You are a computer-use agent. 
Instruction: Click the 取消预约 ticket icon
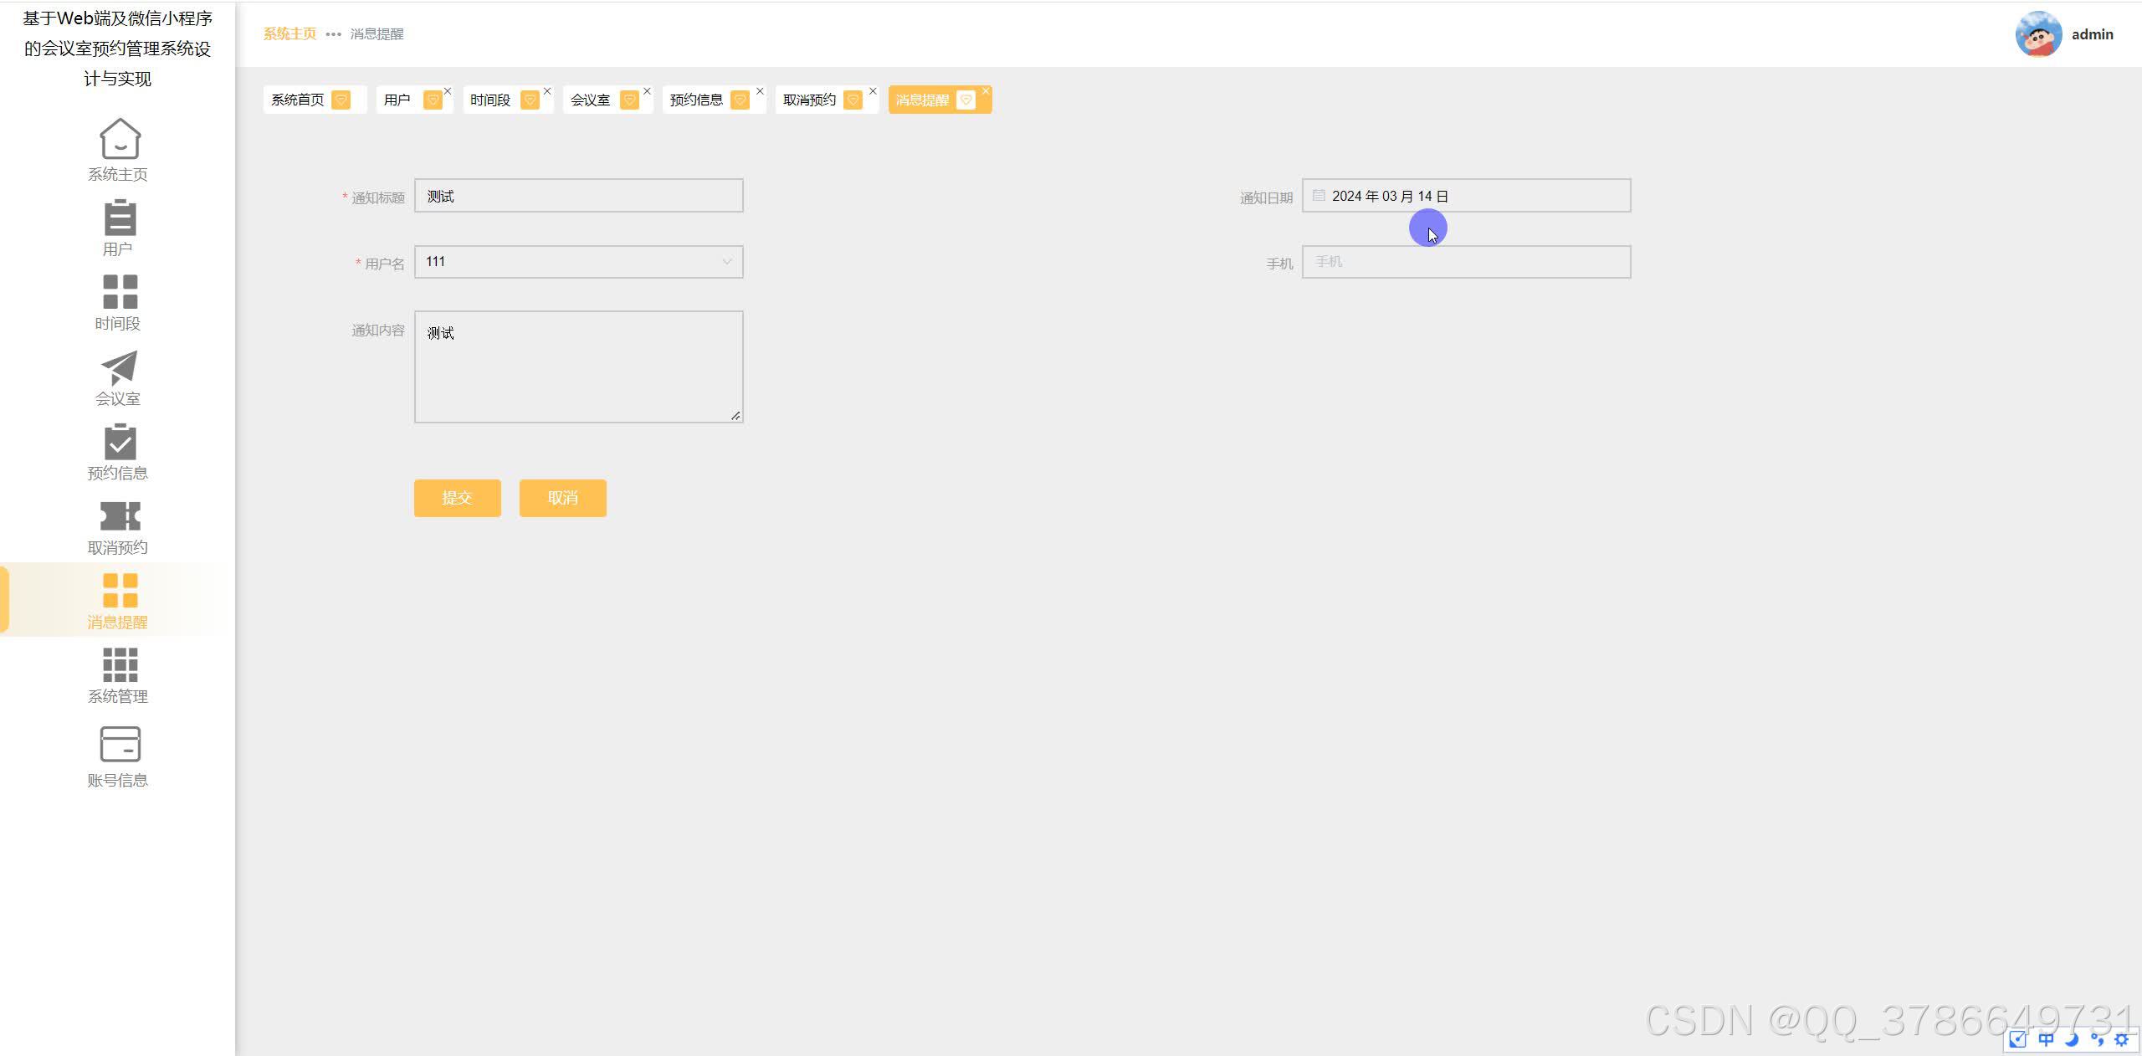pyautogui.click(x=120, y=516)
